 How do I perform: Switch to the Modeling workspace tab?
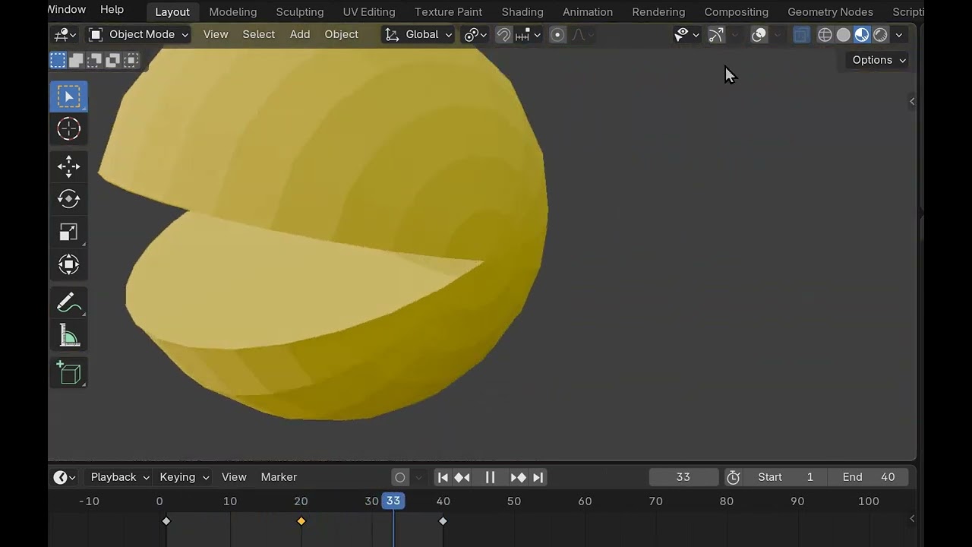click(x=232, y=12)
